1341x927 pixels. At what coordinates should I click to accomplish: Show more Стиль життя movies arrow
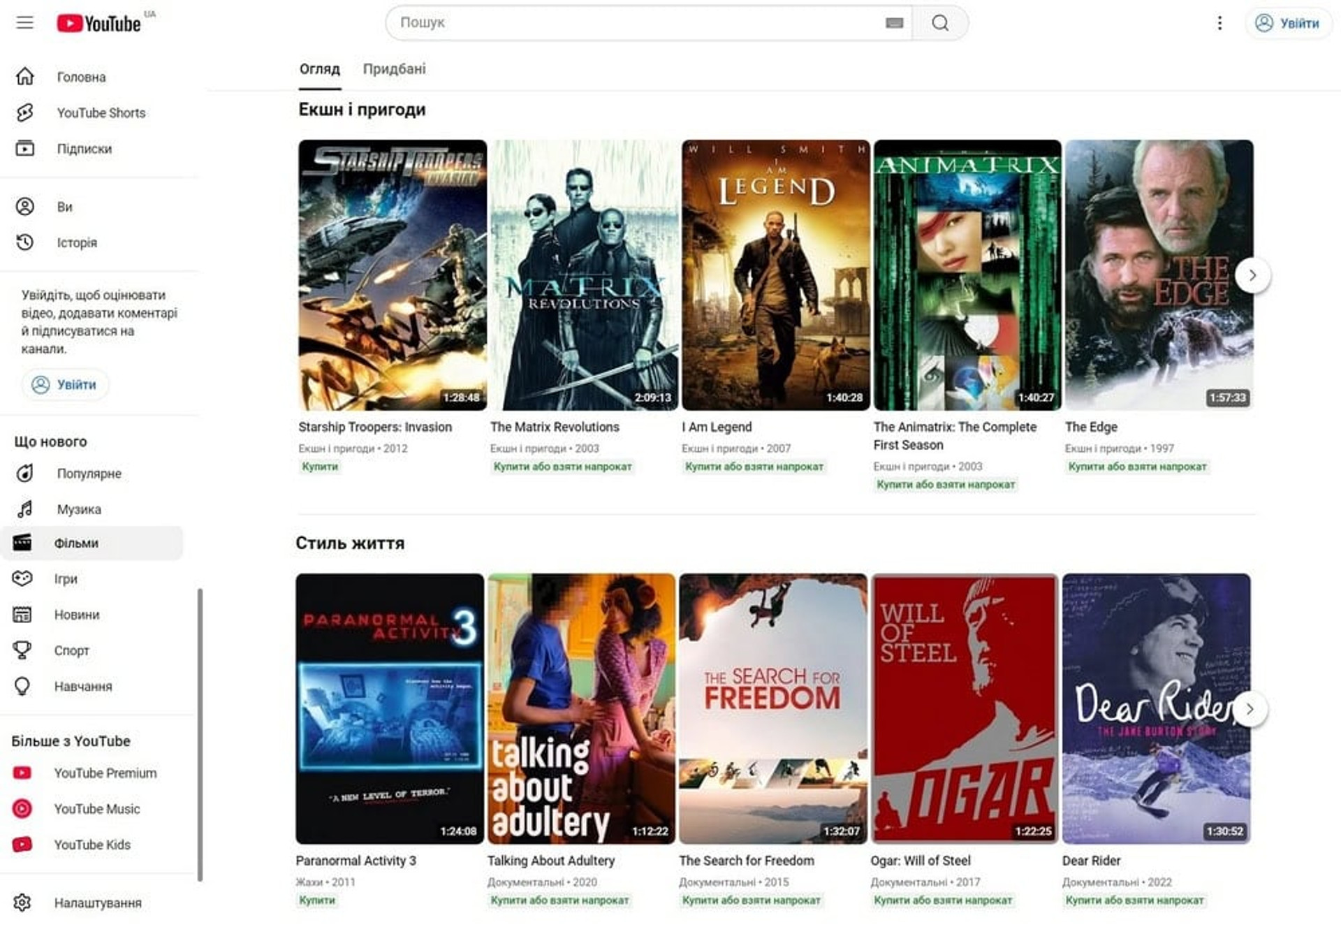(1250, 709)
